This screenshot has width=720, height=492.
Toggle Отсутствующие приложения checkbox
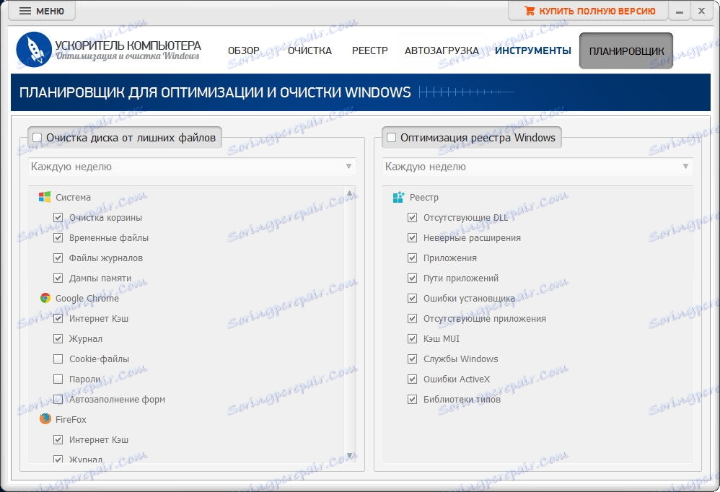tap(412, 319)
